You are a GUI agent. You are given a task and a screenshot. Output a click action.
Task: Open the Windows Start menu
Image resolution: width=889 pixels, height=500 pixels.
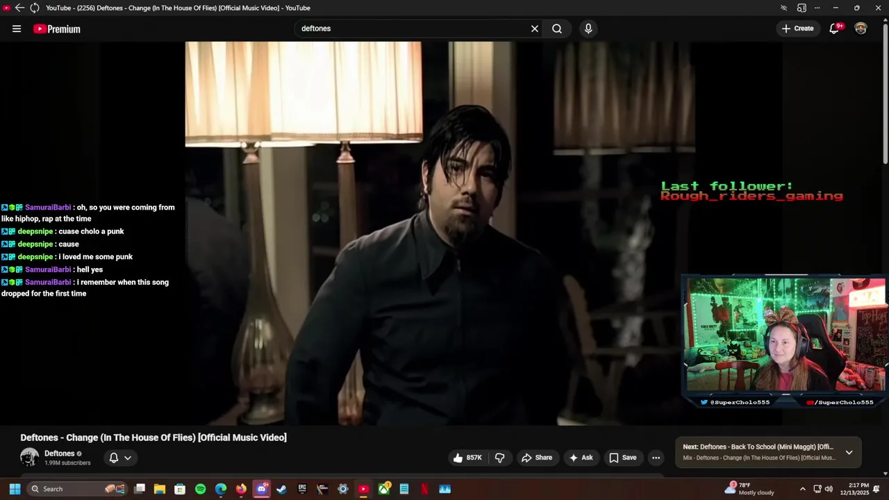(x=15, y=489)
